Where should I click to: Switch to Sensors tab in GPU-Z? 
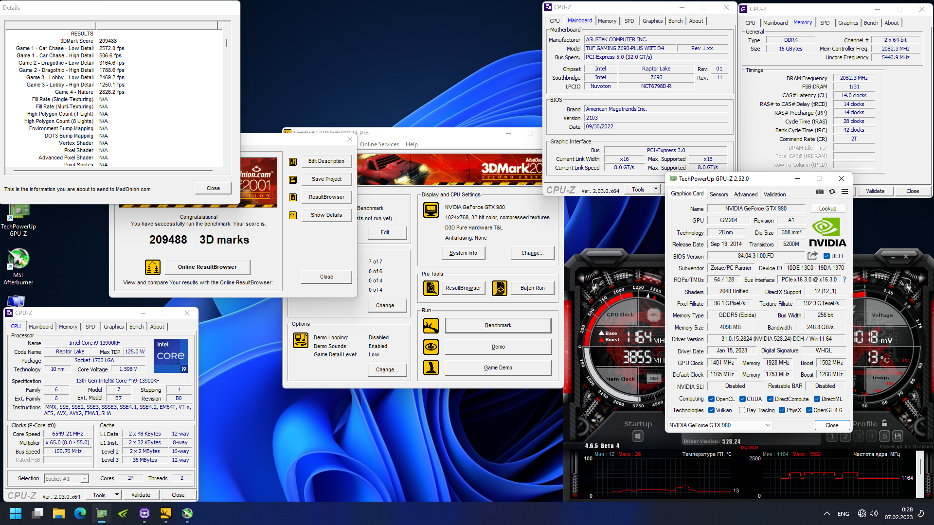pyautogui.click(x=718, y=194)
